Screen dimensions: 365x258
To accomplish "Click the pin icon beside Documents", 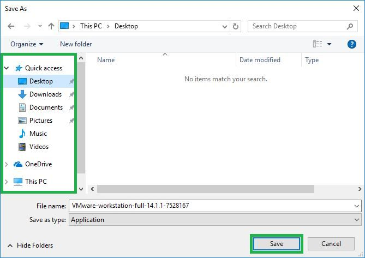I will (x=71, y=107).
